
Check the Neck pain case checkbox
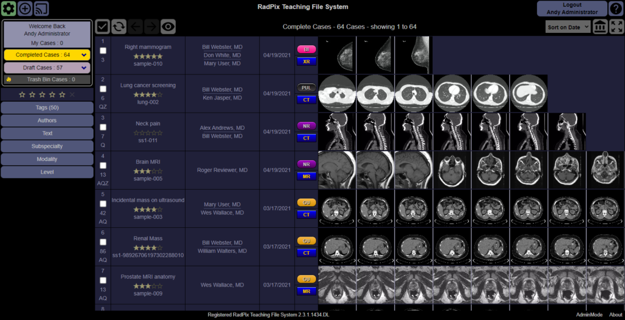103,127
